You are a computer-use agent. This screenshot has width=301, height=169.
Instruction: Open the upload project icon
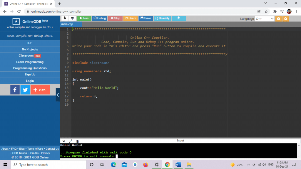(x=72, y=18)
